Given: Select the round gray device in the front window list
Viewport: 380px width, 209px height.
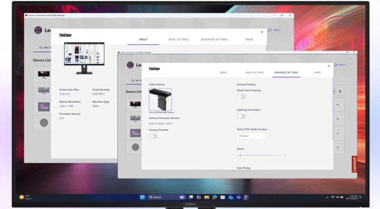Looking at the screenshot, I should click(136, 147).
